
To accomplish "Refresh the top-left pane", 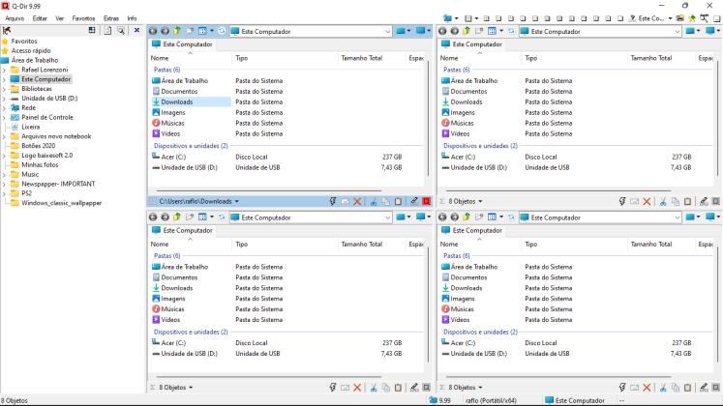I will click(222, 31).
